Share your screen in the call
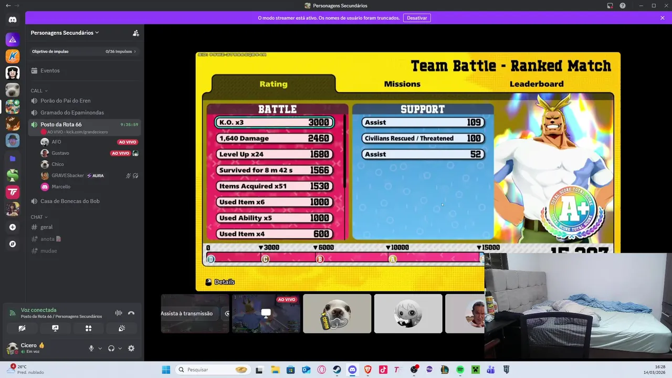The image size is (672, 378). pos(55,328)
